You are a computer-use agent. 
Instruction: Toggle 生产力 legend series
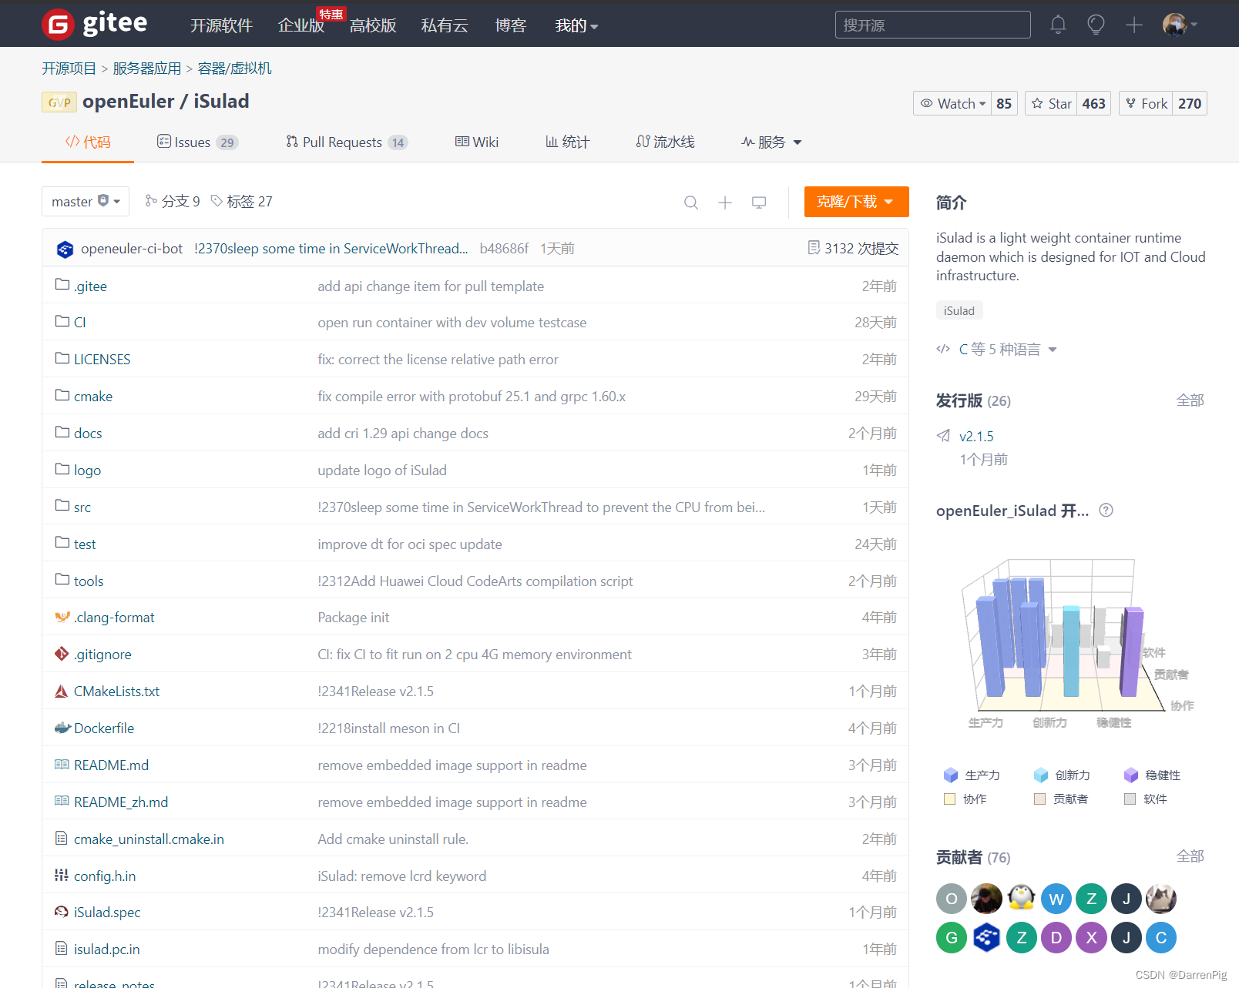[971, 775]
